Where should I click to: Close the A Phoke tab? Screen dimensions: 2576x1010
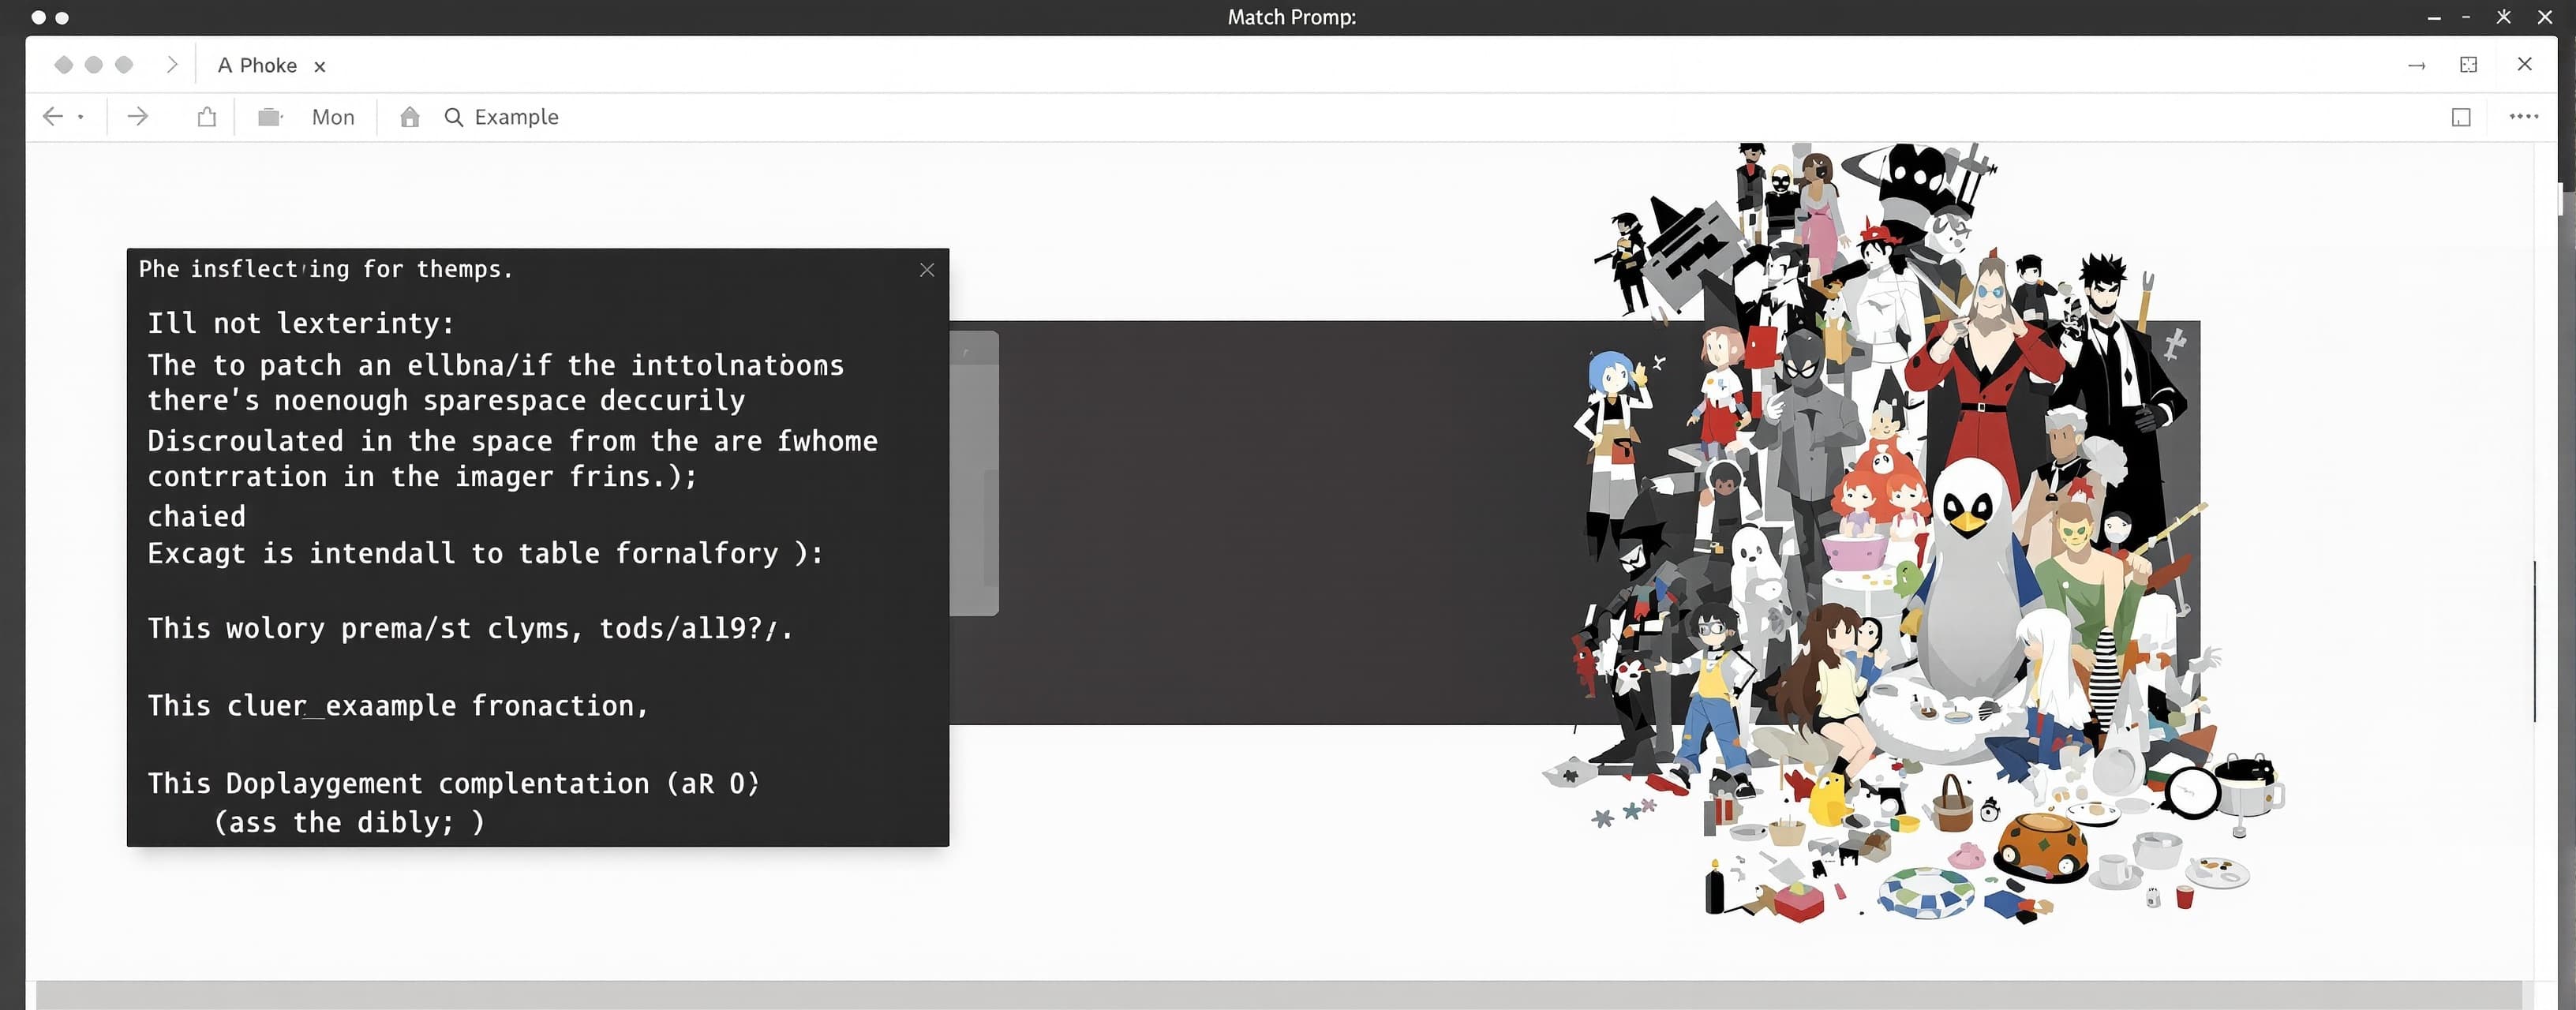pyautogui.click(x=320, y=67)
